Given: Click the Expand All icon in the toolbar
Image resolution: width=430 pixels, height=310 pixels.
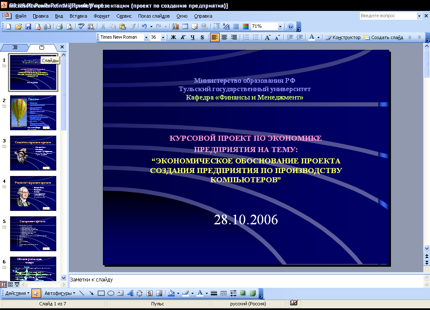Looking at the screenshot, I should click(217, 26).
